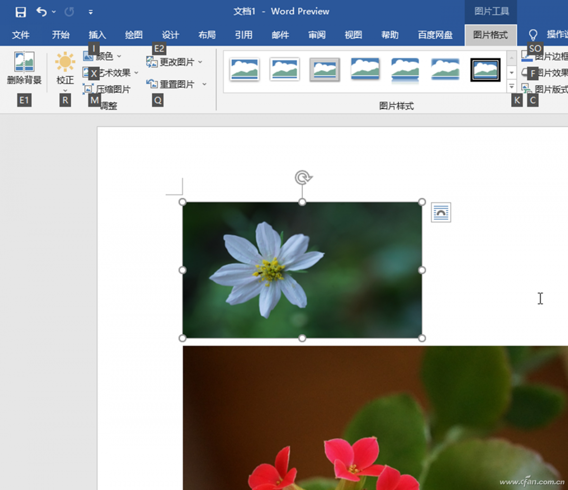Apply the reflected rounded rectangle picture style

pos(405,70)
